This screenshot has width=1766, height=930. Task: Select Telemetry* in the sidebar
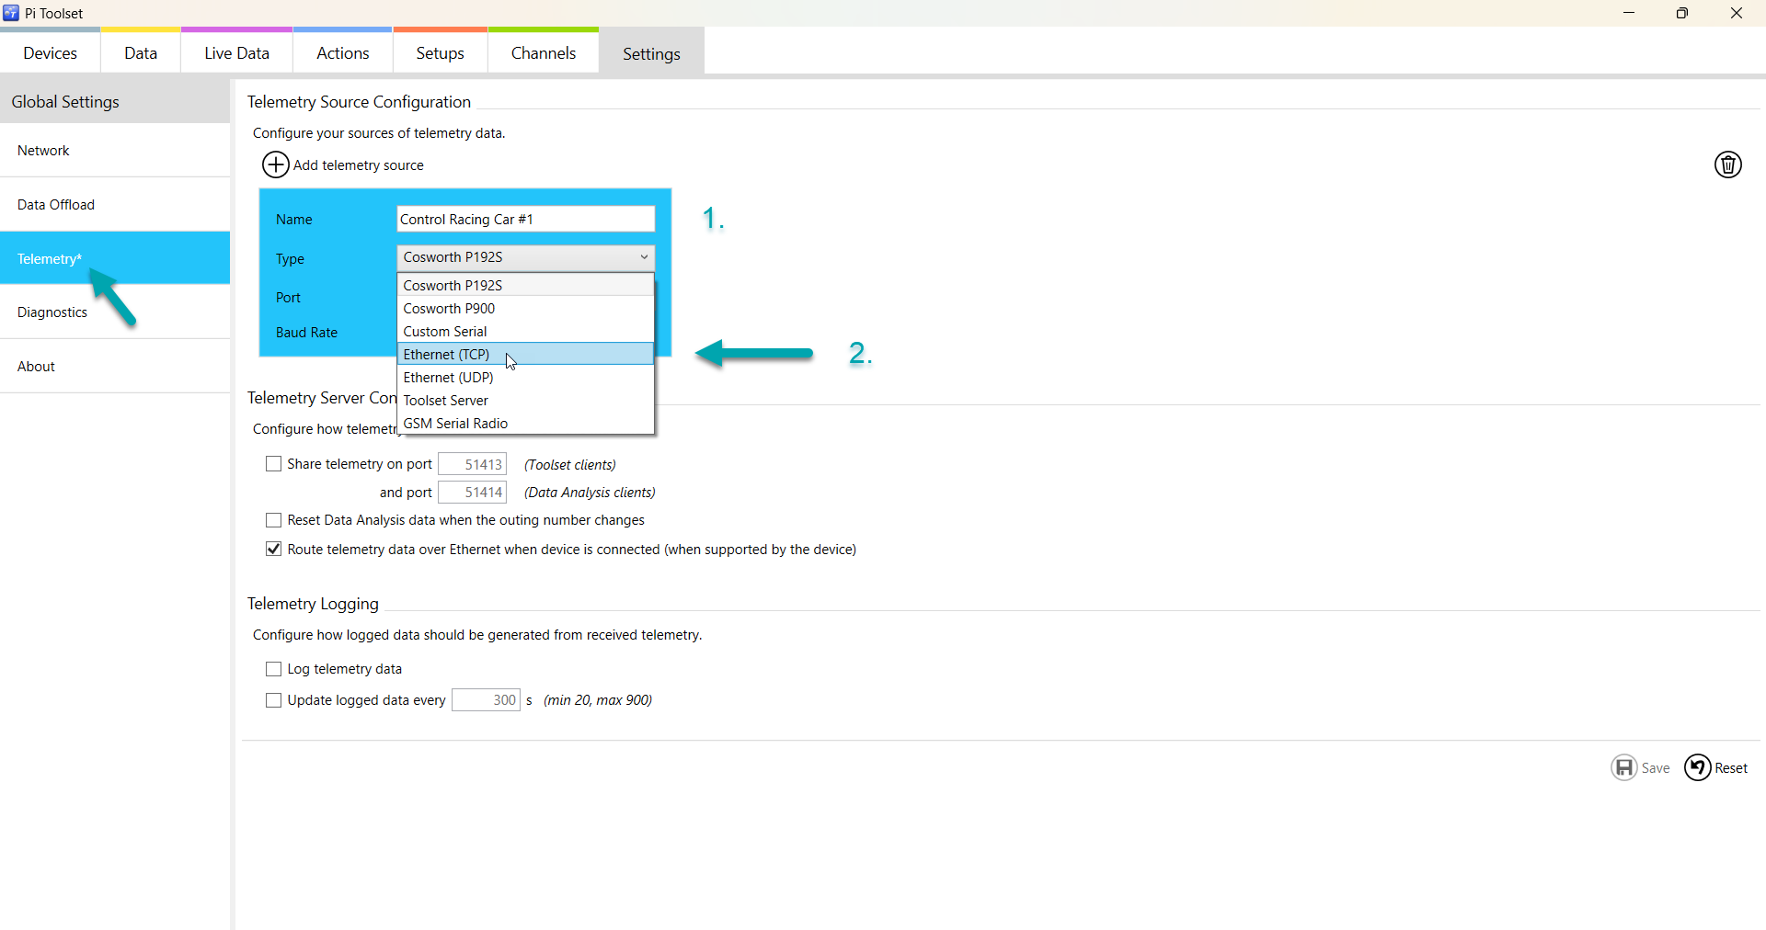point(115,258)
